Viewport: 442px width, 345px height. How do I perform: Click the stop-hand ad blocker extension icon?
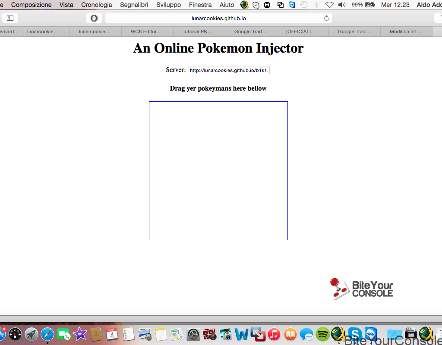[x=94, y=18]
